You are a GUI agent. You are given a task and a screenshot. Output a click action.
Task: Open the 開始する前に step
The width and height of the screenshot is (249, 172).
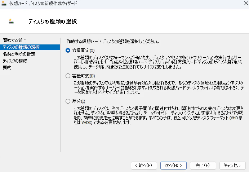(14, 40)
